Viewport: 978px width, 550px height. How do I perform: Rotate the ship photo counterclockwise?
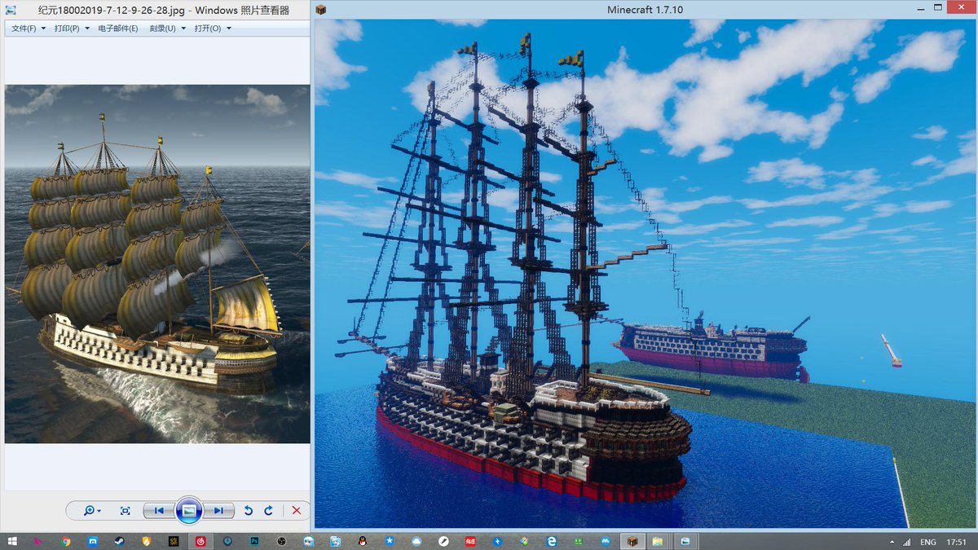click(x=249, y=510)
